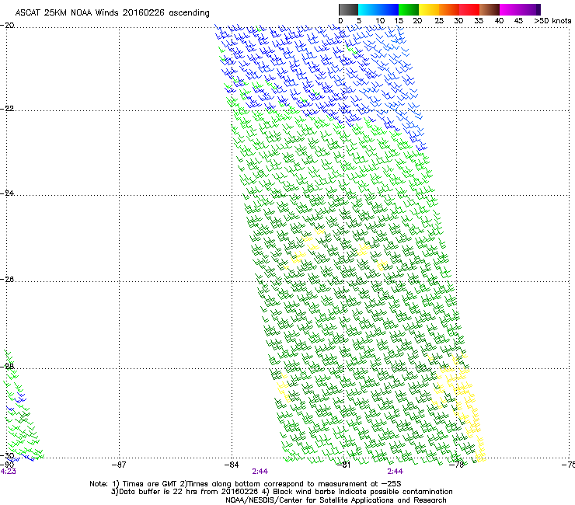
Task: Click the "15" label under the color bar
Action: [x=399, y=21]
